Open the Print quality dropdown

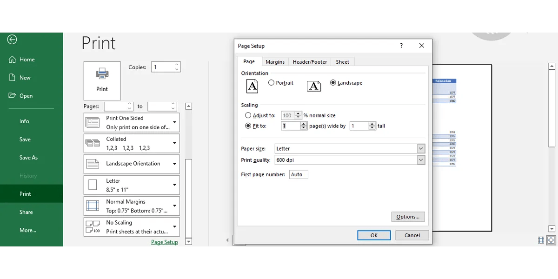(x=420, y=160)
